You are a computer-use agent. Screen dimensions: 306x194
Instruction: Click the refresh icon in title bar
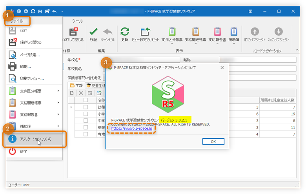(33, 11)
